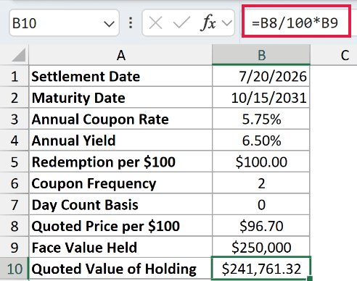Click the cell with $96.70
The image size is (357, 281).
tap(261, 226)
